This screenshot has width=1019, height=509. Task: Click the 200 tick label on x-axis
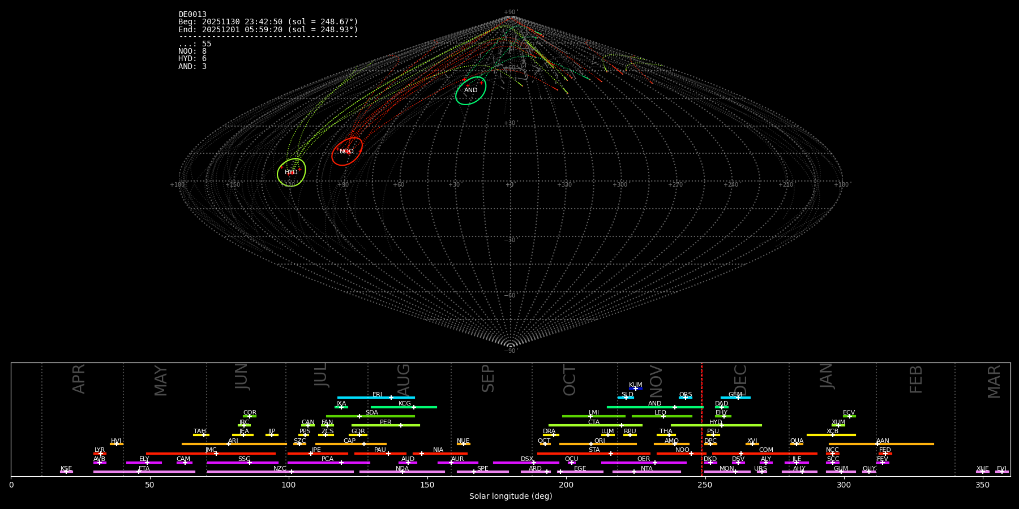click(x=566, y=485)
